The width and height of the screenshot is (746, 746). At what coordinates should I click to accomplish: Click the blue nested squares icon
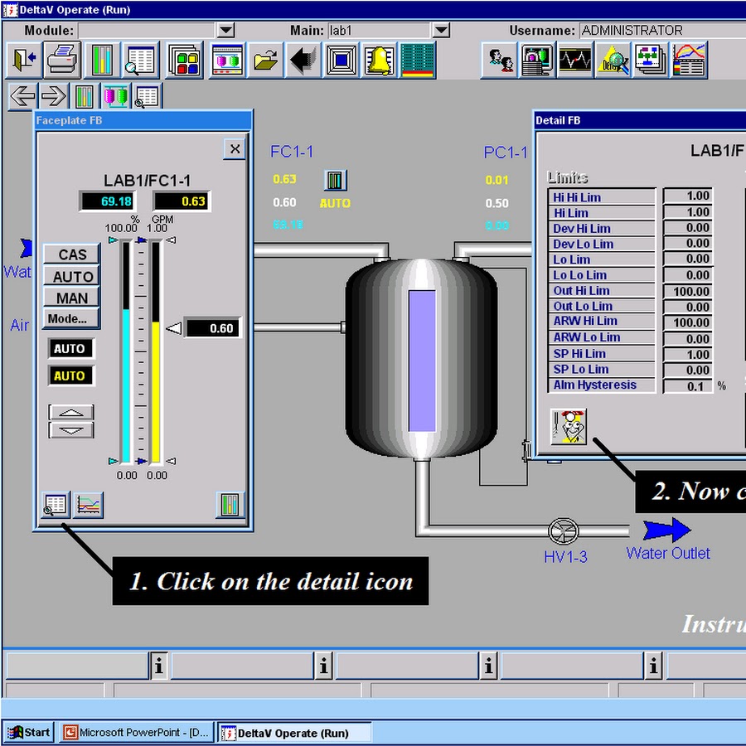341,60
